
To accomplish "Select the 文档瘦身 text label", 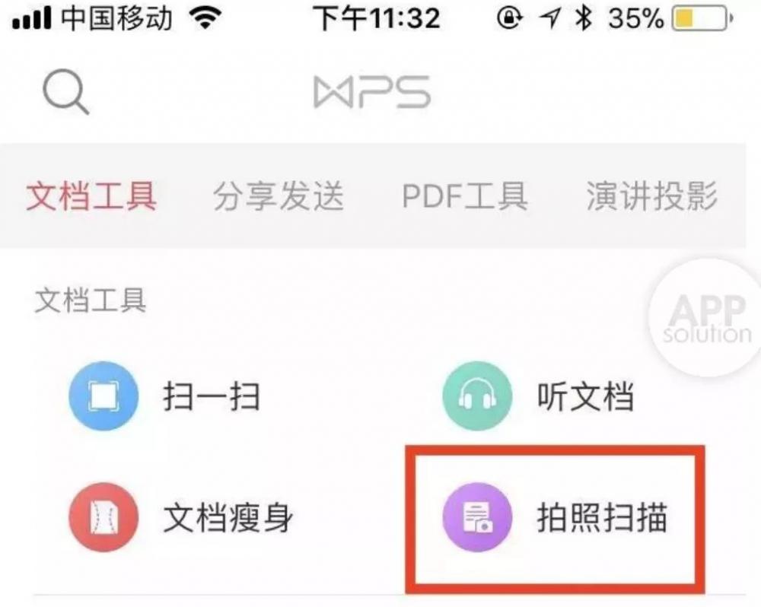I will pyautogui.click(x=228, y=518).
